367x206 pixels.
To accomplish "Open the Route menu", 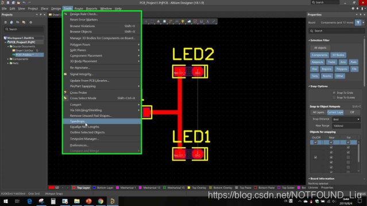I will (79, 9).
